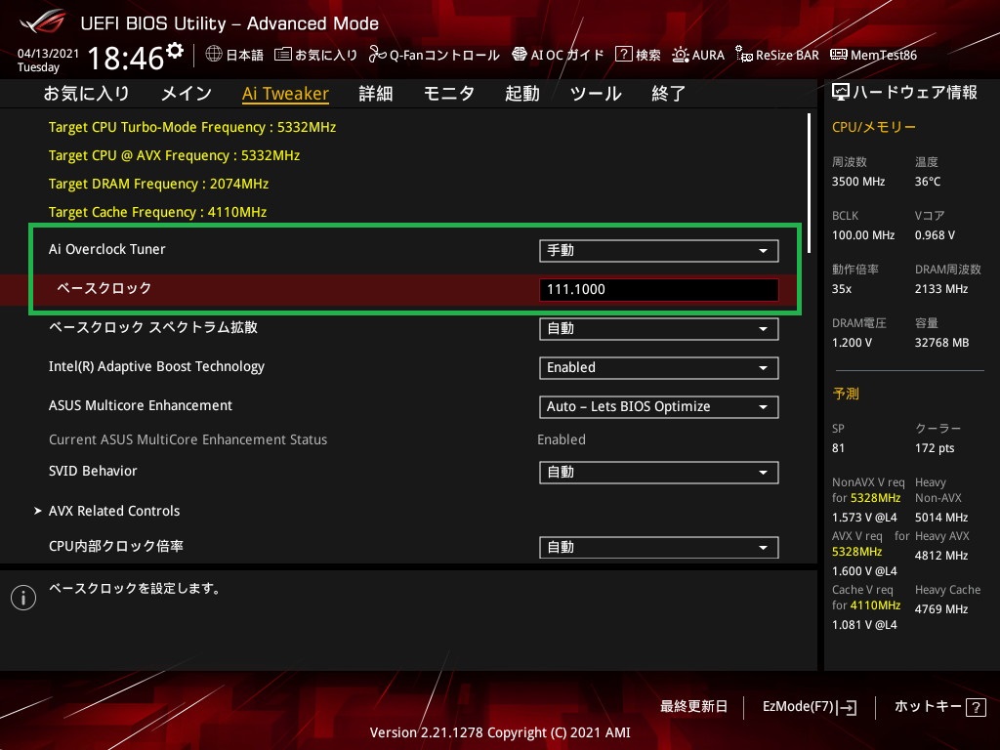Screen dimensions: 1000x750
Task: Select Ai Tweaker tab
Action: [285, 94]
